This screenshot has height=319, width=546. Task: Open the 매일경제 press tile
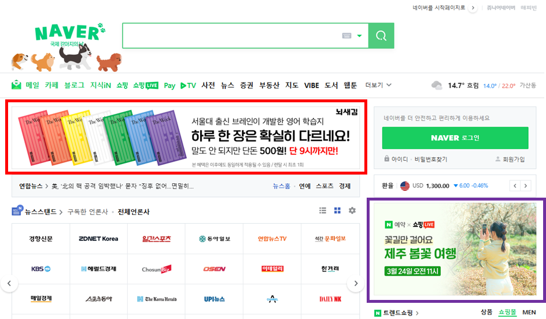40,299
